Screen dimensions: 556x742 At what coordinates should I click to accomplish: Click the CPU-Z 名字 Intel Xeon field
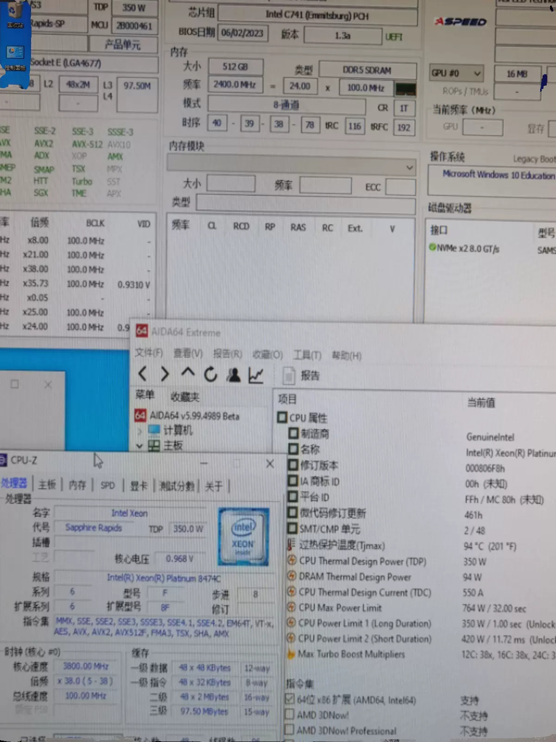pyautogui.click(x=130, y=513)
